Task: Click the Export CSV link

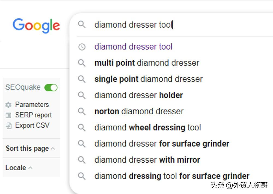Action: (x=32, y=126)
